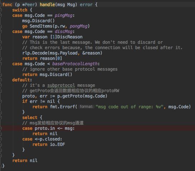
Task: Click comment 'ignore other base protocol messages'
Action: 70,69
